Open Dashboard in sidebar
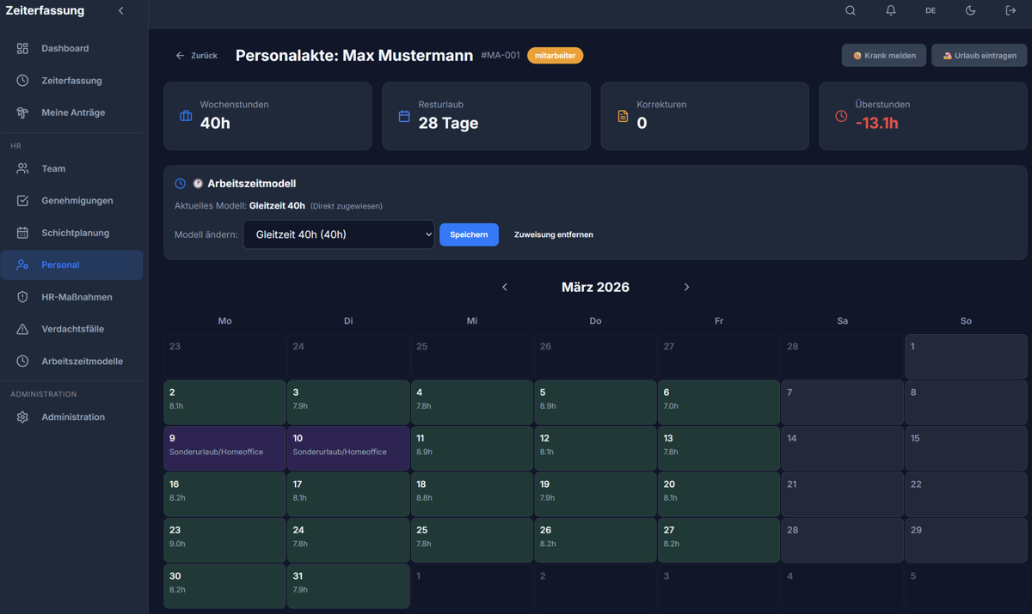 pyautogui.click(x=72, y=48)
